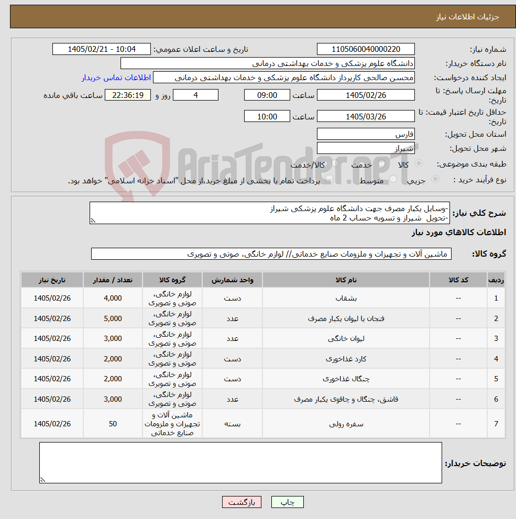516x519 pixels.
Task: Click the ردیف column header
Action: click(496, 280)
